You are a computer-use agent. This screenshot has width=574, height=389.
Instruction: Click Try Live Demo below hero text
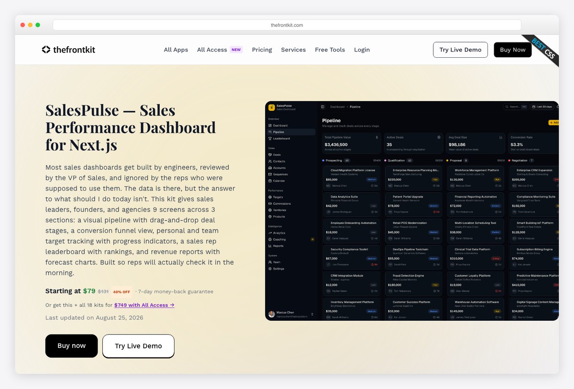pyautogui.click(x=138, y=346)
